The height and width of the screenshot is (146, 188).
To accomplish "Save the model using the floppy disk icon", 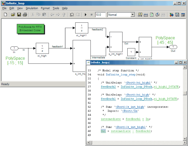I will pyautogui.click(x=19, y=15).
